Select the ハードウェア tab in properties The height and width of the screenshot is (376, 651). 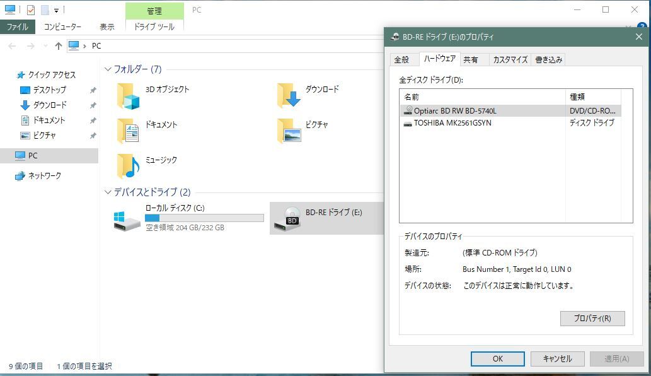pos(440,59)
